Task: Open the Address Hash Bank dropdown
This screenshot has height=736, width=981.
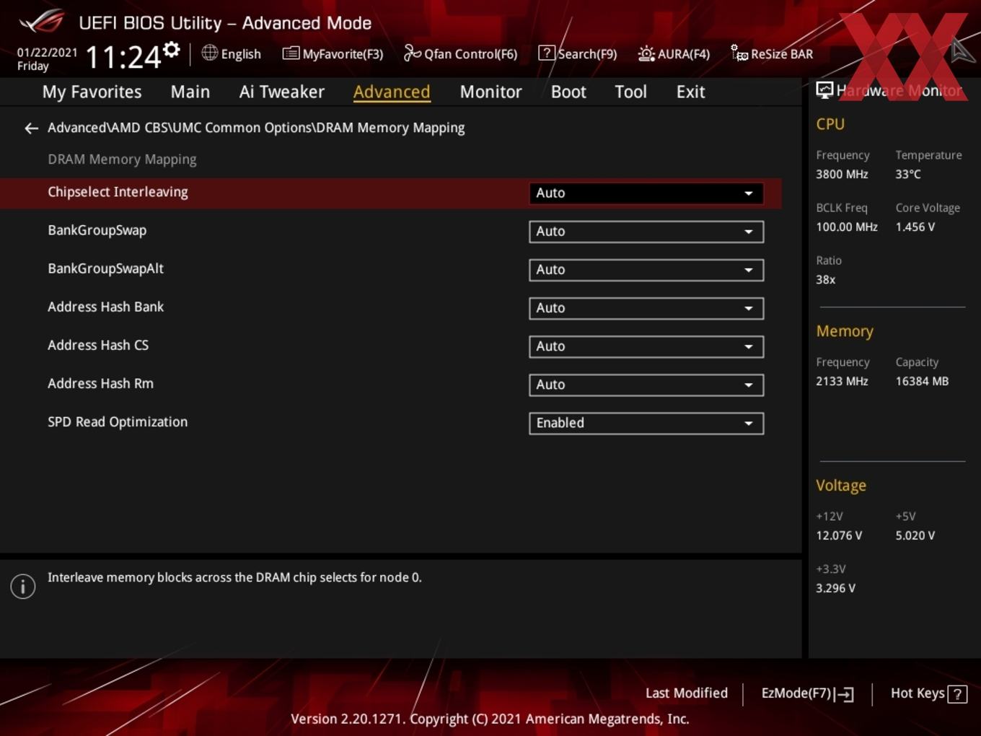Action: click(x=646, y=308)
